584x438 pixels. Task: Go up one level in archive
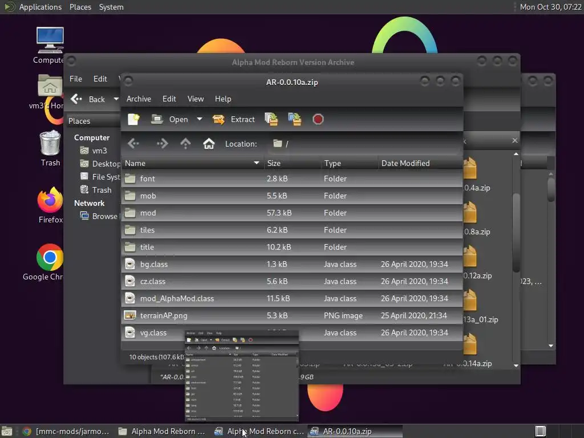[185, 143]
